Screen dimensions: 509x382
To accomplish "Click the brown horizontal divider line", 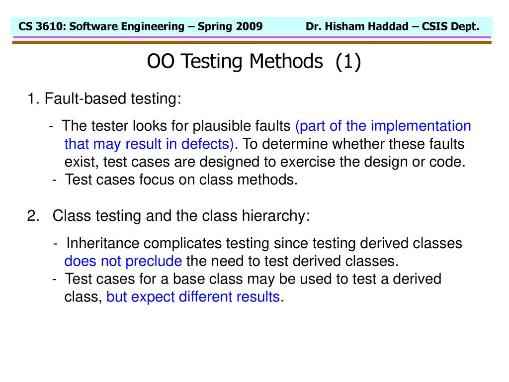I will (252, 43).
